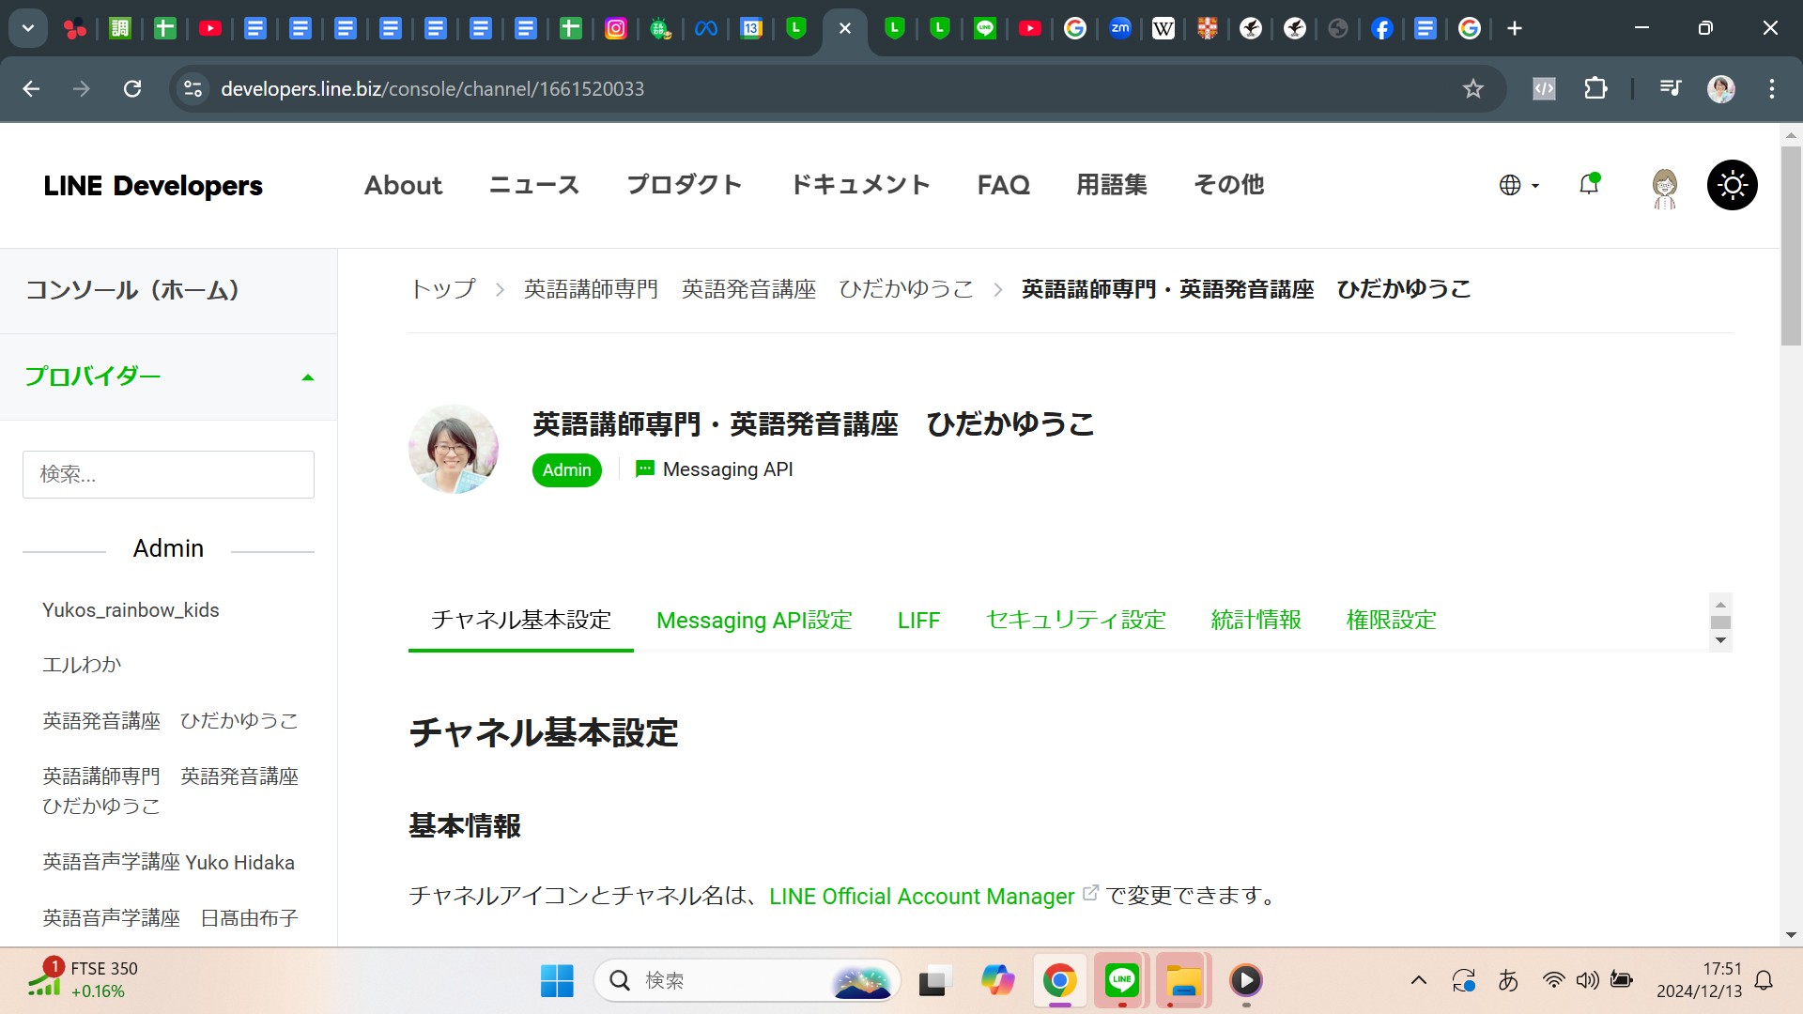The height and width of the screenshot is (1014, 1803).
Task: Click the channel profile picture
Action: 454,449
